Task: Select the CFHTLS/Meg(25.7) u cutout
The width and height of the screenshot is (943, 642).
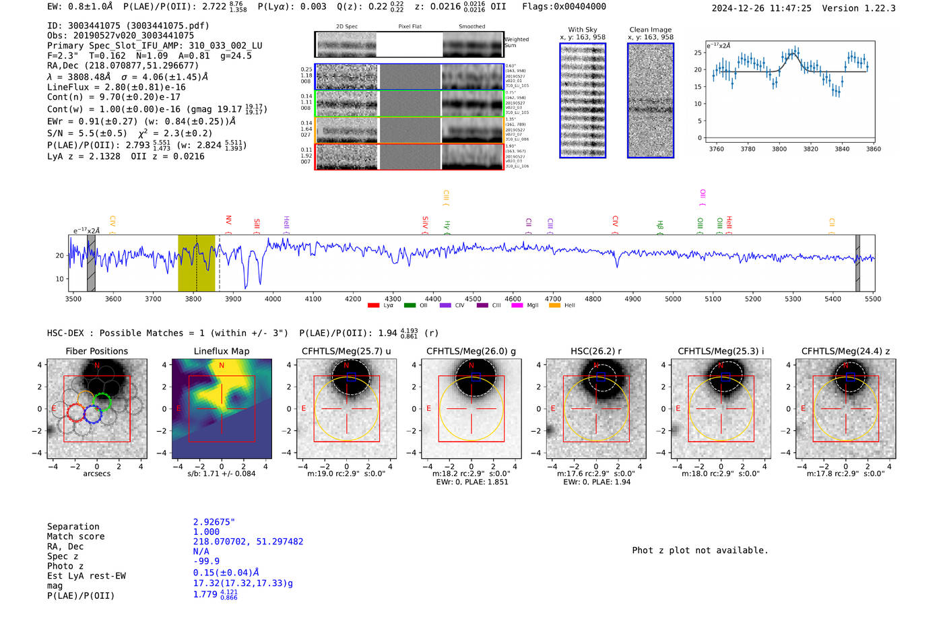Action: 346,409
